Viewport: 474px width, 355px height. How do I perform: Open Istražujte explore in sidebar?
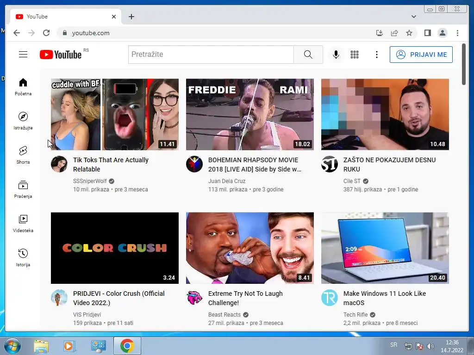(x=23, y=121)
